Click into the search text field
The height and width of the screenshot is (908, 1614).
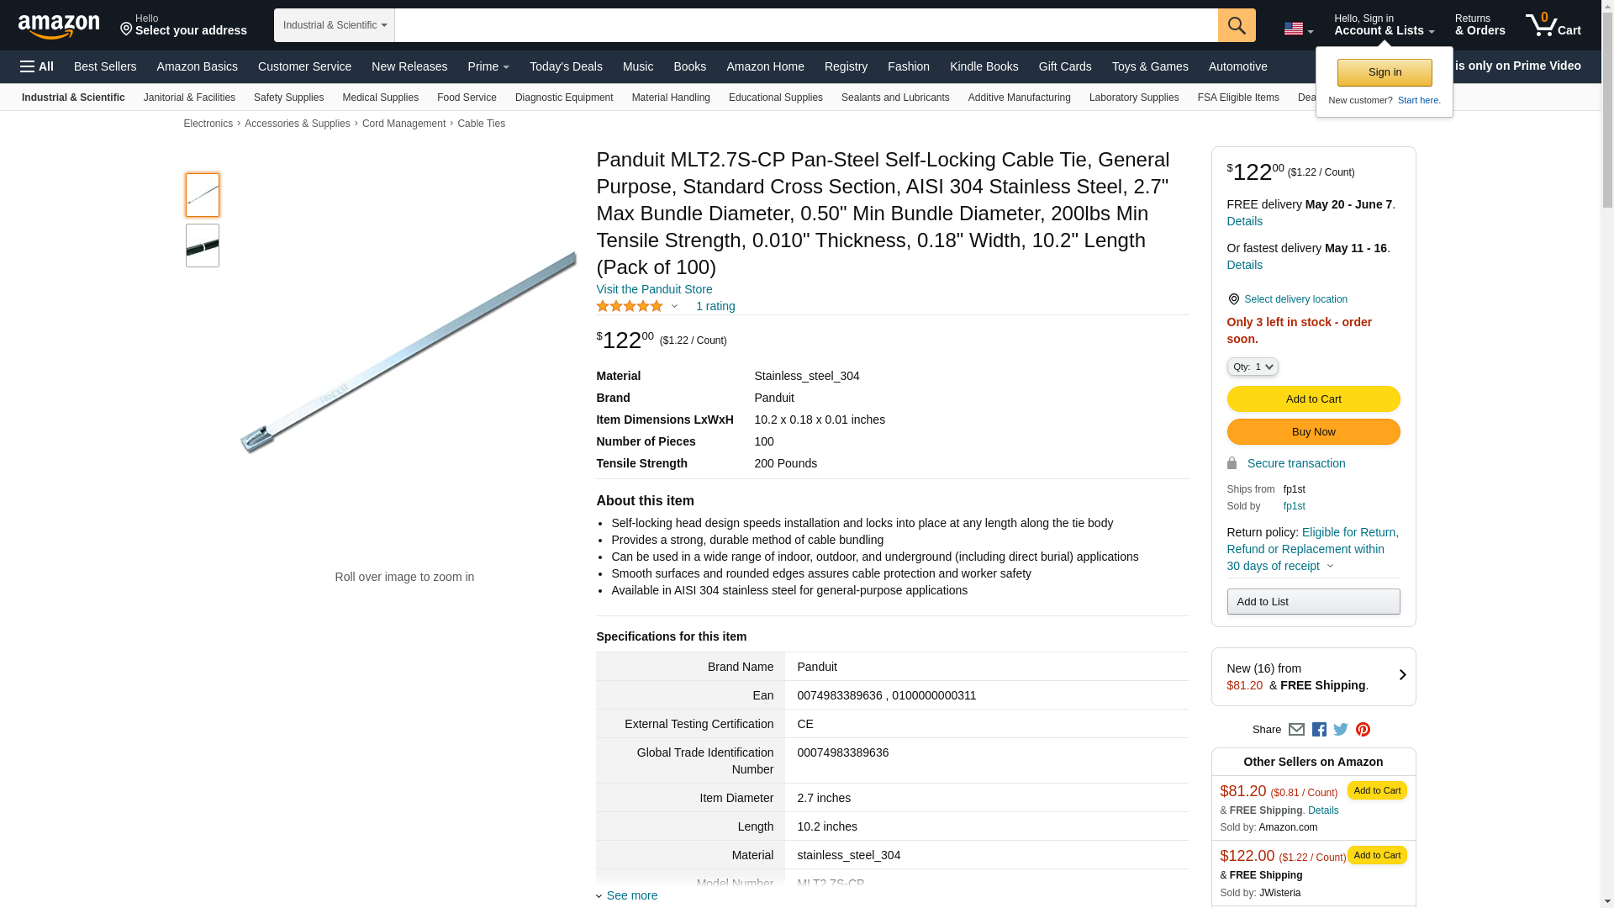805,25
